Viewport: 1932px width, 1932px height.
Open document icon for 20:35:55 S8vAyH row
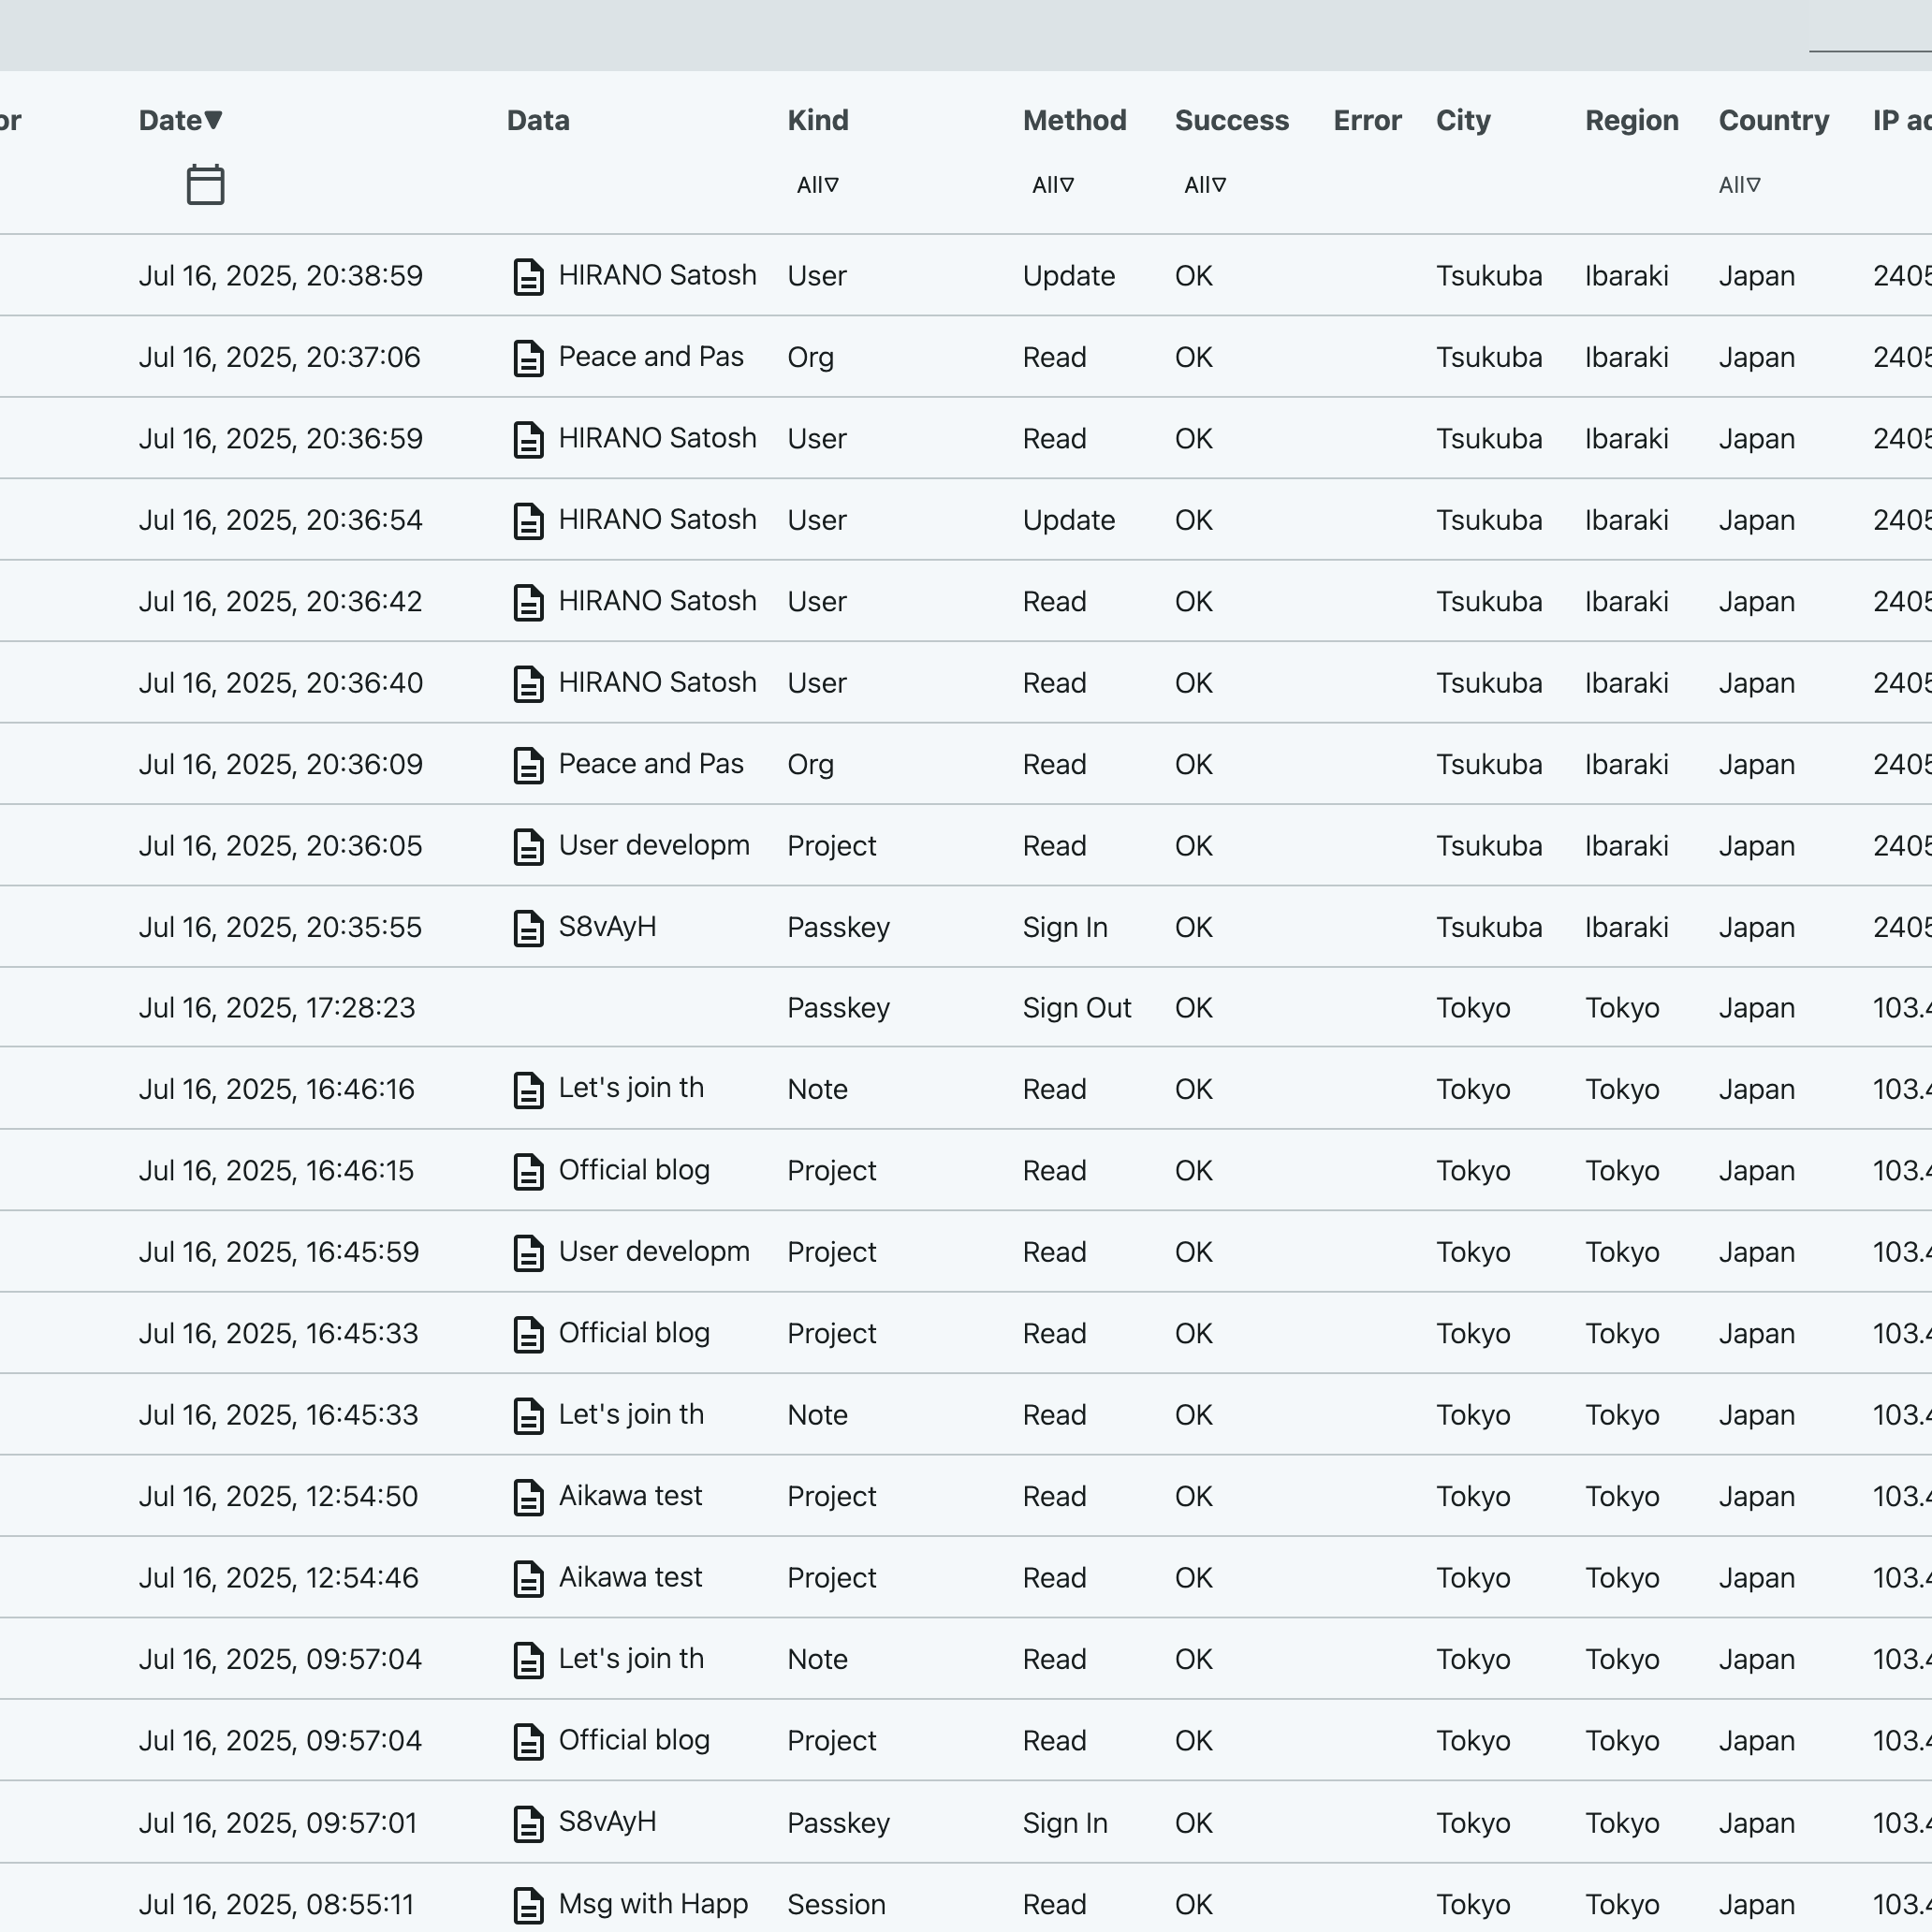click(528, 928)
